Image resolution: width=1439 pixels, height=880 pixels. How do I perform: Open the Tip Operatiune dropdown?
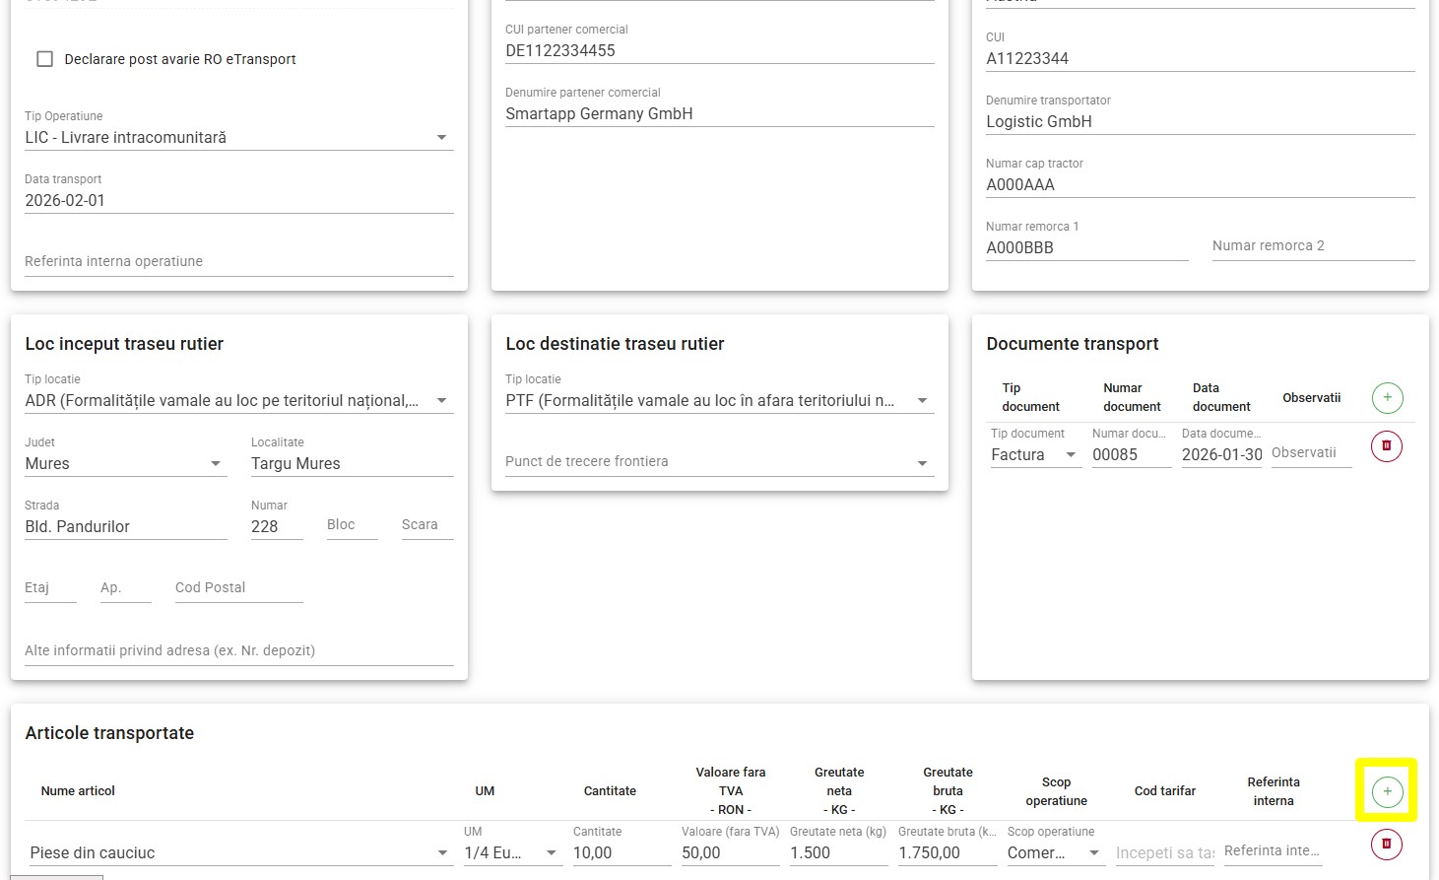point(441,138)
